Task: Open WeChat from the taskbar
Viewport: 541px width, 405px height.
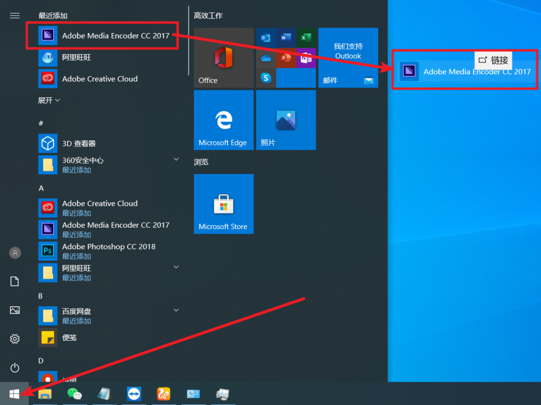Action: (75, 393)
